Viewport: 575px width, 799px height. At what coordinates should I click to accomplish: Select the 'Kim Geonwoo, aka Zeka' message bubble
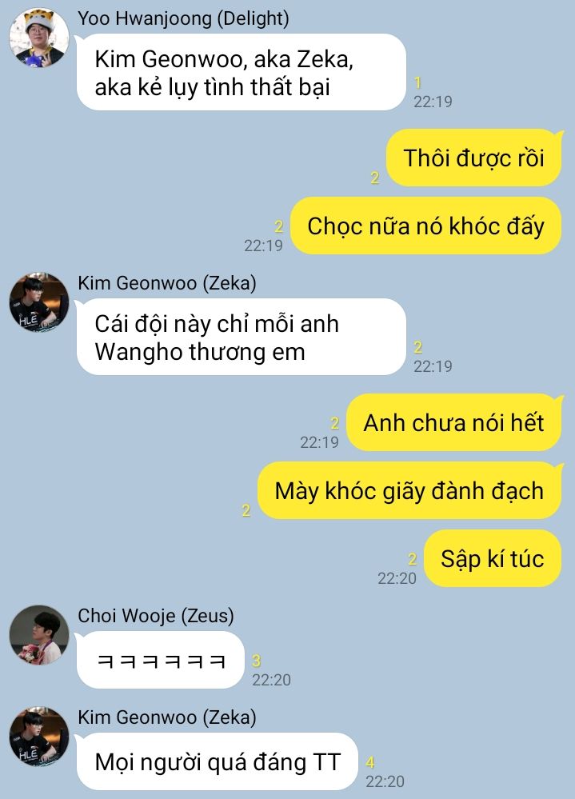(242, 72)
